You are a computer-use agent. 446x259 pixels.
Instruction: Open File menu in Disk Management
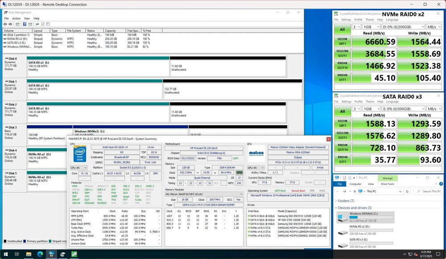pos(6,18)
